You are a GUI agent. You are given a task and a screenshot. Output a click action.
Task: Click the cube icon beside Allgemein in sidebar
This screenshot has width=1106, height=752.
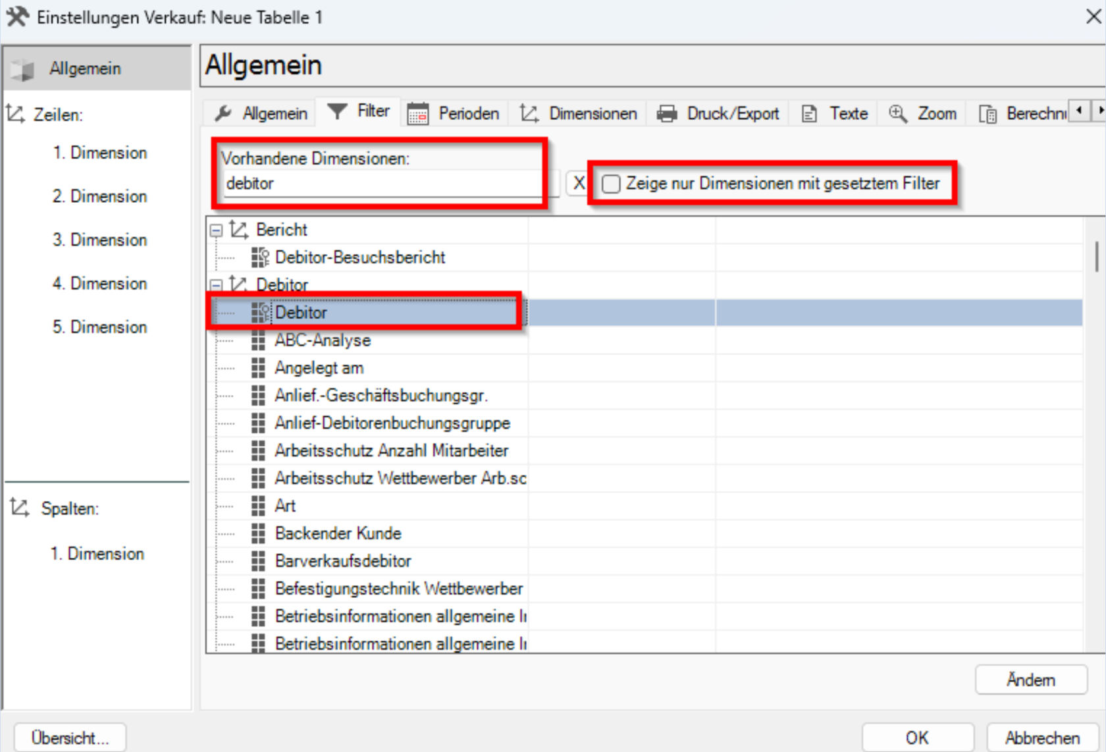[x=23, y=68]
